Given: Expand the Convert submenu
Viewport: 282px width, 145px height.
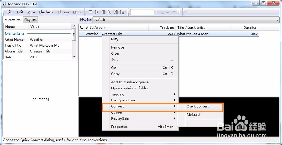Looking at the screenshot, I should pos(140,106).
